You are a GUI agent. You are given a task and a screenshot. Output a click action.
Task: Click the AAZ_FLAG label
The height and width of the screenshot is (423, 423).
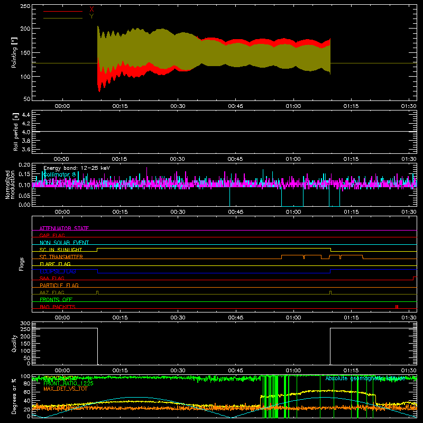(52, 292)
